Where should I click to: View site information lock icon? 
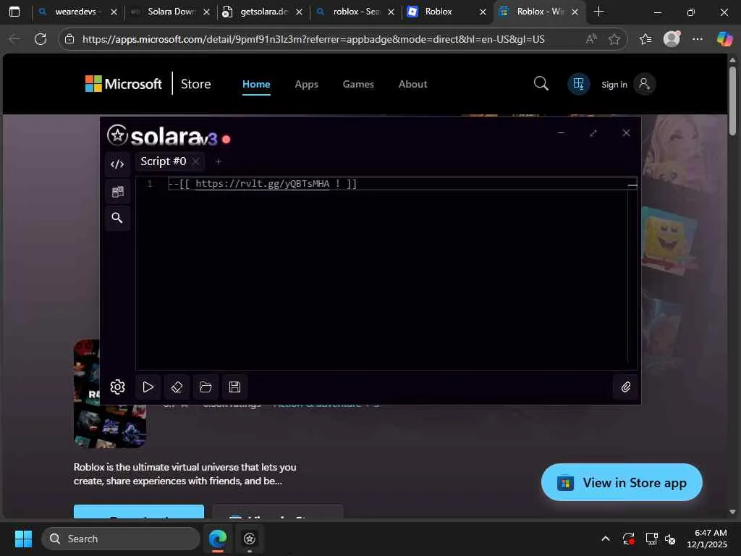click(x=69, y=39)
